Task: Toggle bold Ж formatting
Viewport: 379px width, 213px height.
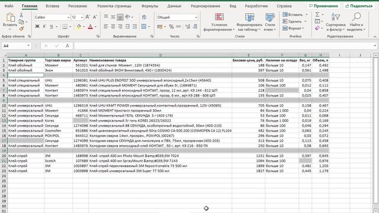Action: pos(37,27)
